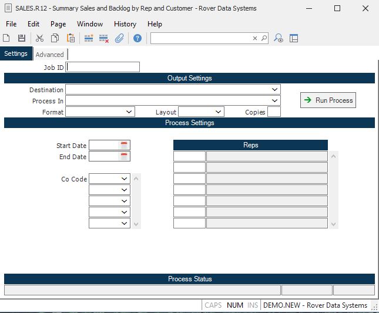Click the Cut scissors icon
The height and width of the screenshot is (313, 379).
pos(39,38)
